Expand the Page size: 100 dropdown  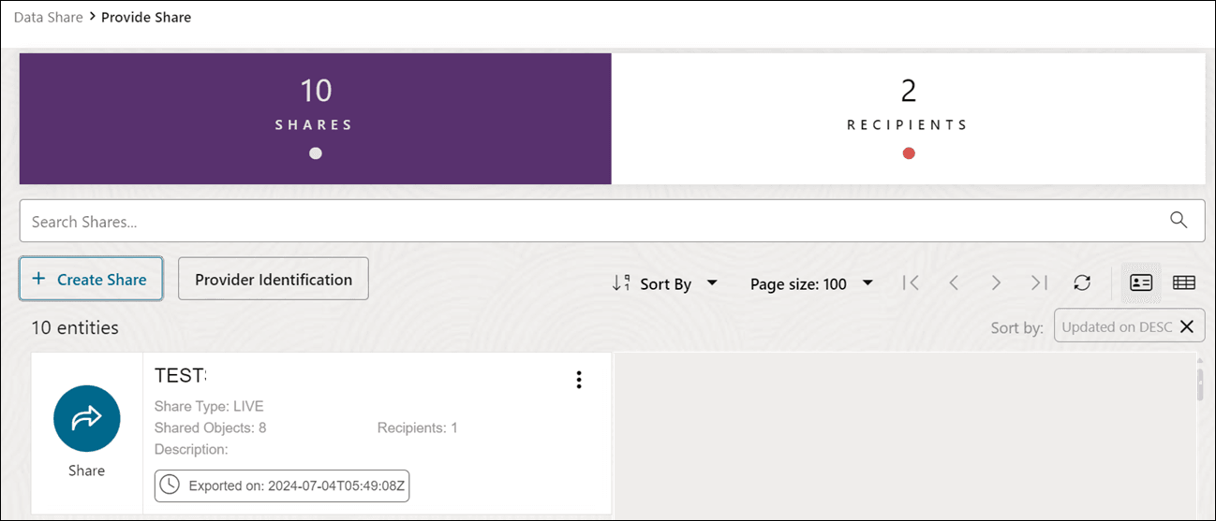[811, 283]
